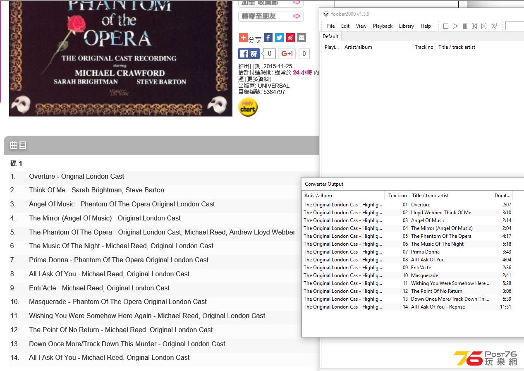Click the duration 11:51 cell
The height and width of the screenshot is (371, 524).
505,307
